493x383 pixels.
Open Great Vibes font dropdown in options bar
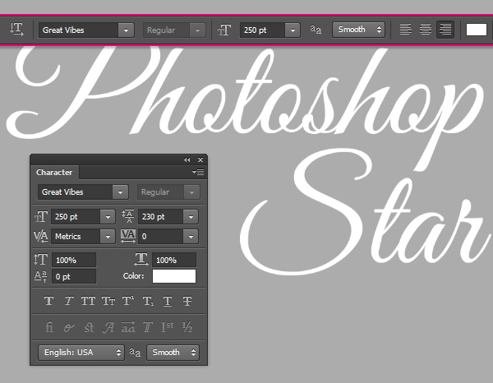tap(126, 30)
